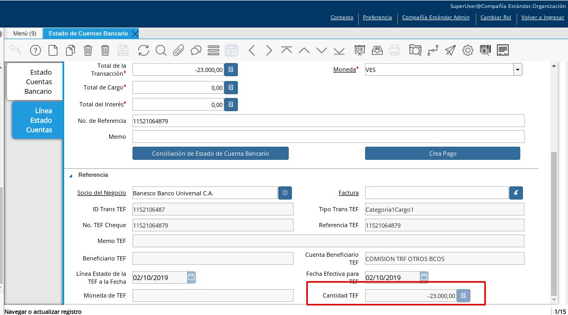Open the Chat bubbles icon
The width and height of the screenshot is (568, 315).
[196, 50]
